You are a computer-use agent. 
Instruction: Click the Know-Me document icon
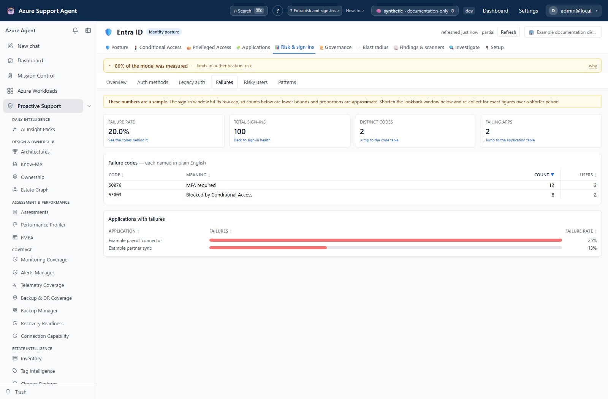[15, 164]
